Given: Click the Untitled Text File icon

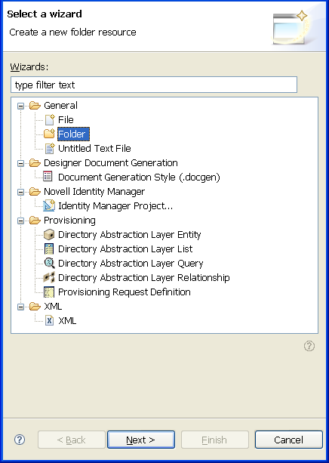Looking at the screenshot, I should coord(50,148).
